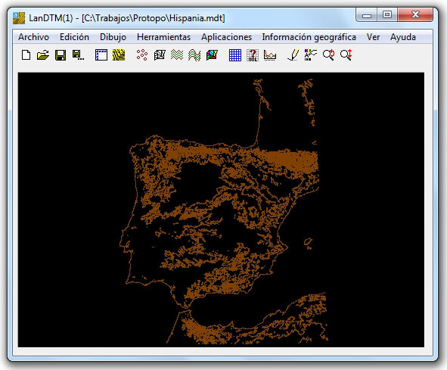Image resolution: width=447 pixels, height=370 pixels.
Task: Select the smoothed curved contour lines icon
Action: point(194,54)
